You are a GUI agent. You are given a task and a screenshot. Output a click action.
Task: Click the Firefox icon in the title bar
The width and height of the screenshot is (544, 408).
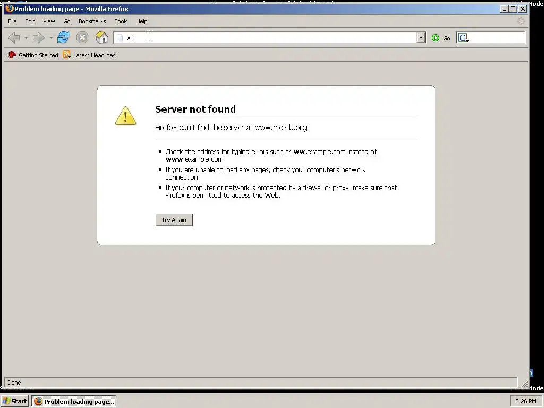point(10,8)
